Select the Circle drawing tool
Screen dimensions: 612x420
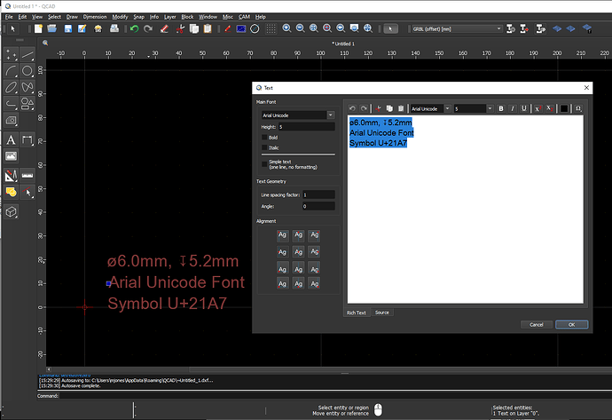tap(27, 71)
